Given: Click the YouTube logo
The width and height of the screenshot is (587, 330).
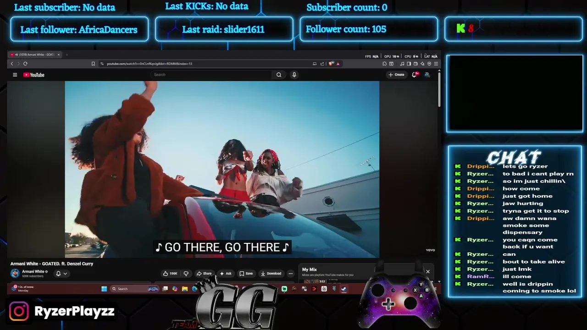Looking at the screenshot, I should [x=34, y=75].
